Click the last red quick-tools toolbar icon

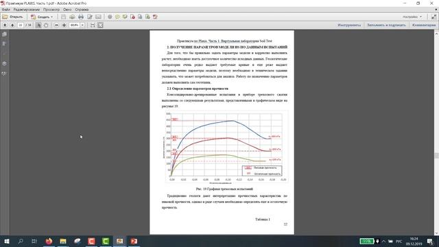155,16
